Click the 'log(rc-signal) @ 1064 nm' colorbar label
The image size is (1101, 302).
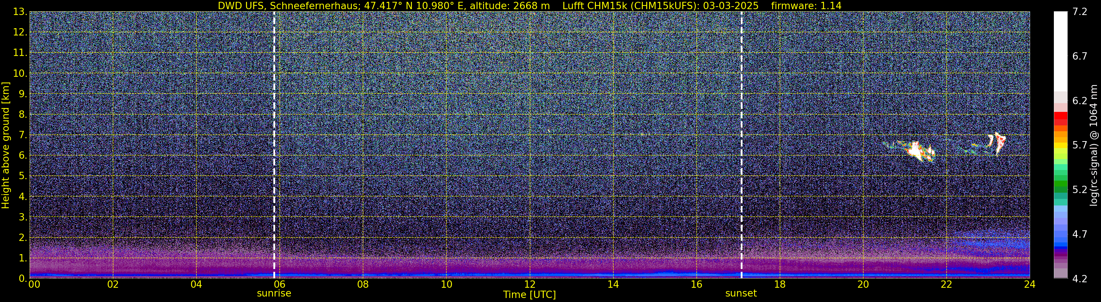coord(1094,145)
